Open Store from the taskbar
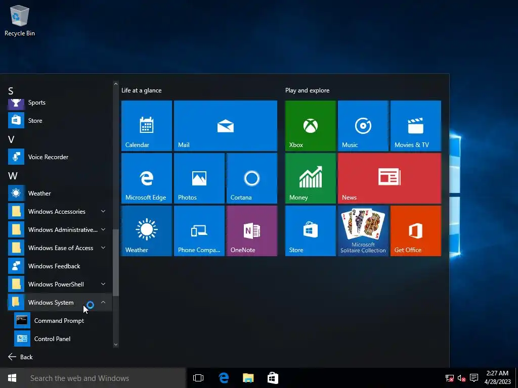 (273, 378)
